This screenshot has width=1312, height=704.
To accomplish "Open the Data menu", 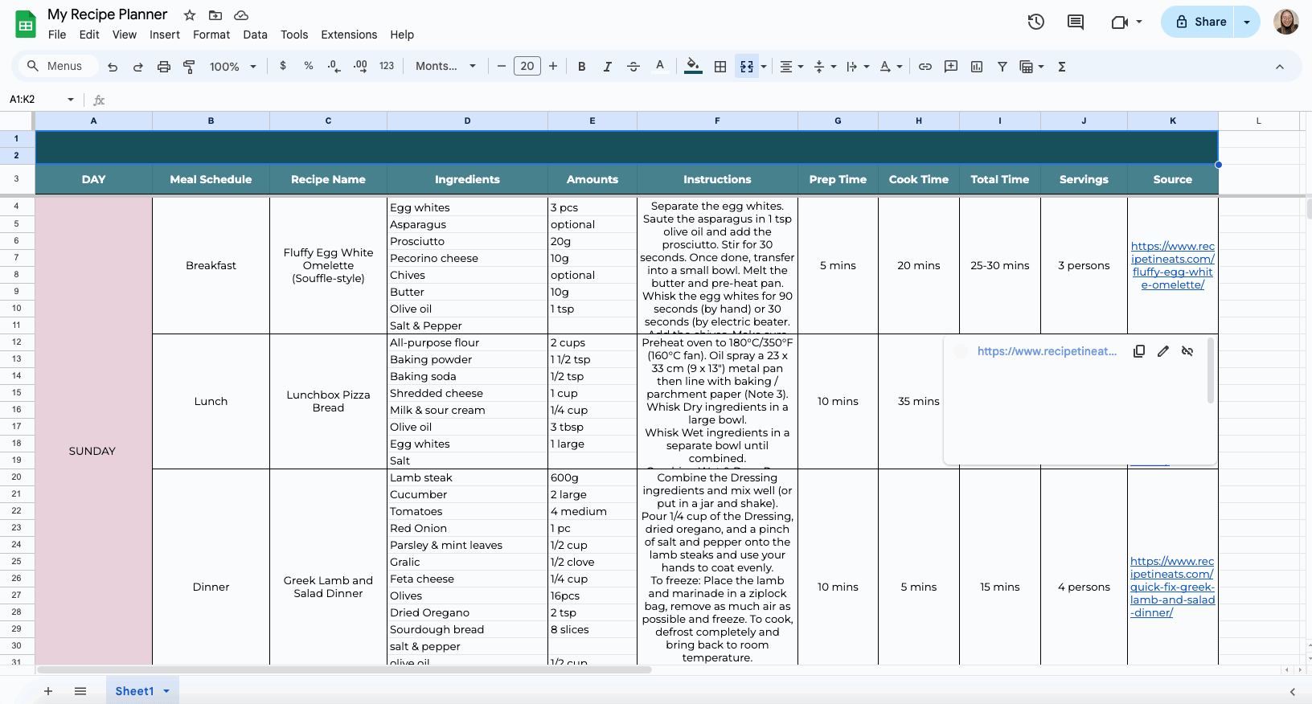I will click(x=255, y=35).
